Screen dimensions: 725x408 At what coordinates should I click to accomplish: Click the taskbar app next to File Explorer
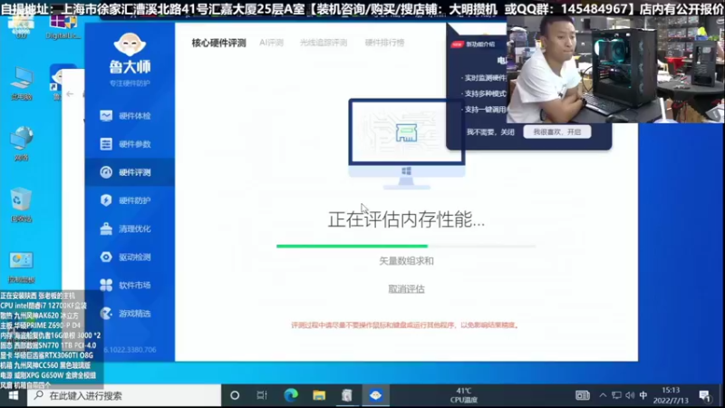347,395
